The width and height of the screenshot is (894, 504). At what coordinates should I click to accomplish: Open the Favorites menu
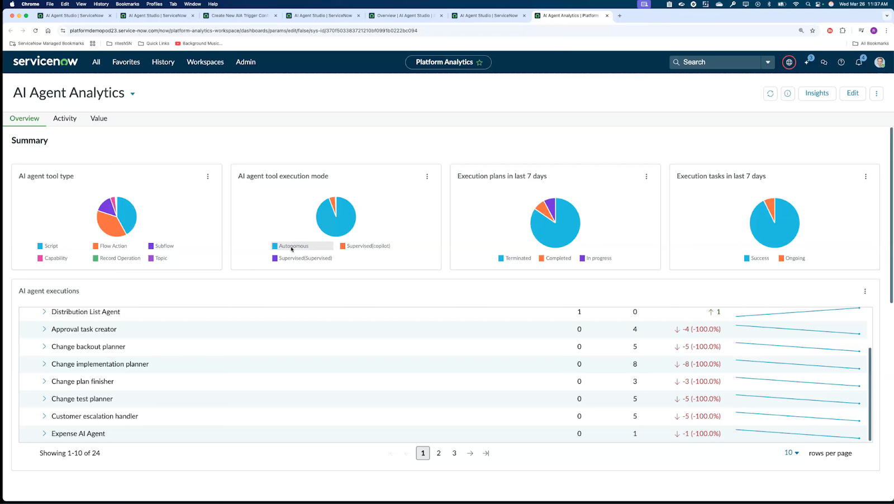tap(126, 62)
